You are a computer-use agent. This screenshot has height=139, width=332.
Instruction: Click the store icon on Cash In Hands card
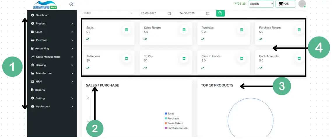tap(241, 58)
